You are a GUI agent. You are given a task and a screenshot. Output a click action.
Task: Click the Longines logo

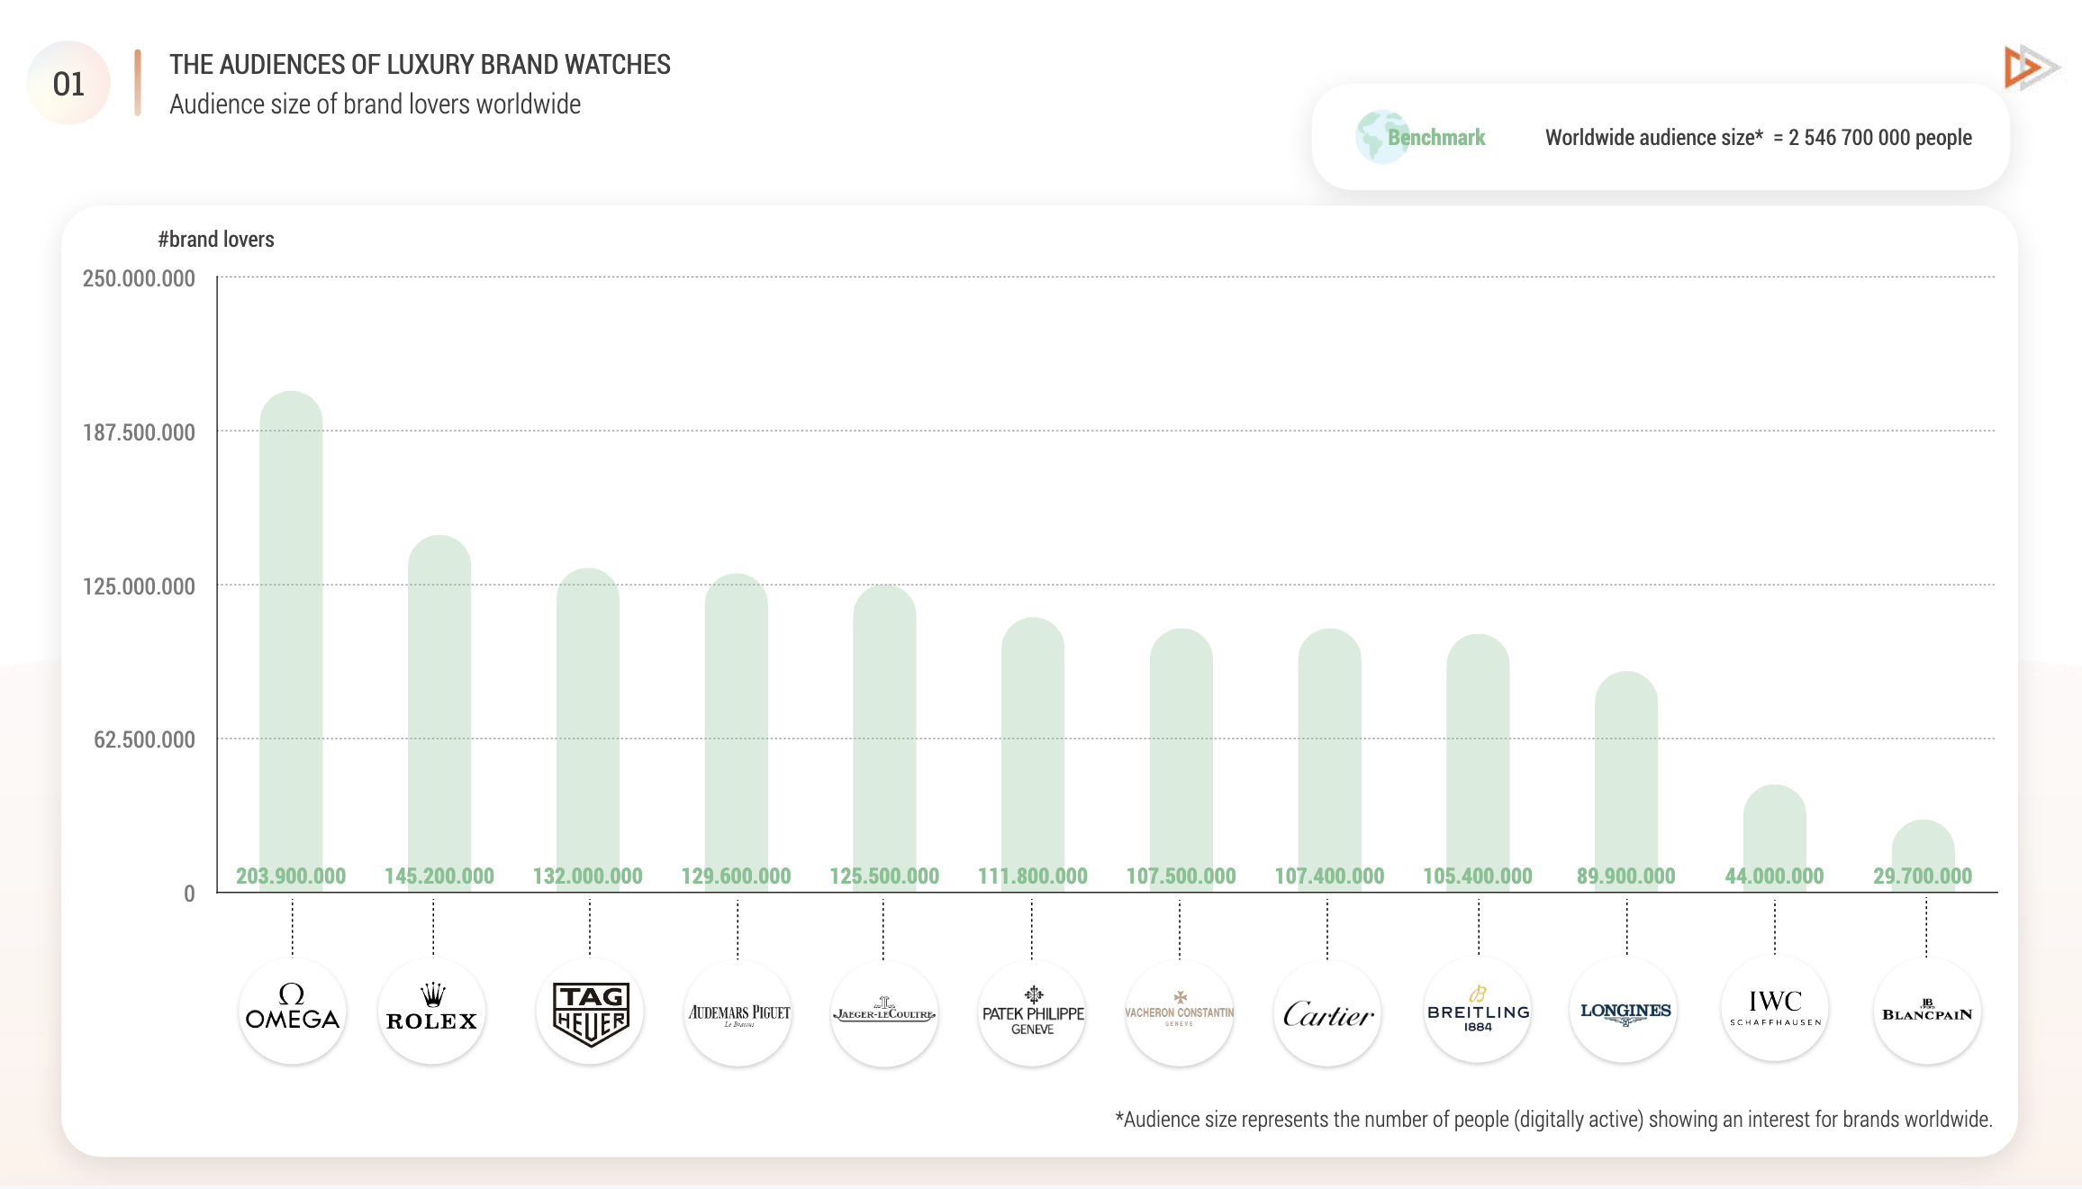tap(1625, 1011)
